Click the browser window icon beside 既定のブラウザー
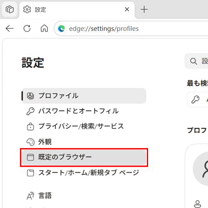Screen dimensions: 208x208 [30, 157]
